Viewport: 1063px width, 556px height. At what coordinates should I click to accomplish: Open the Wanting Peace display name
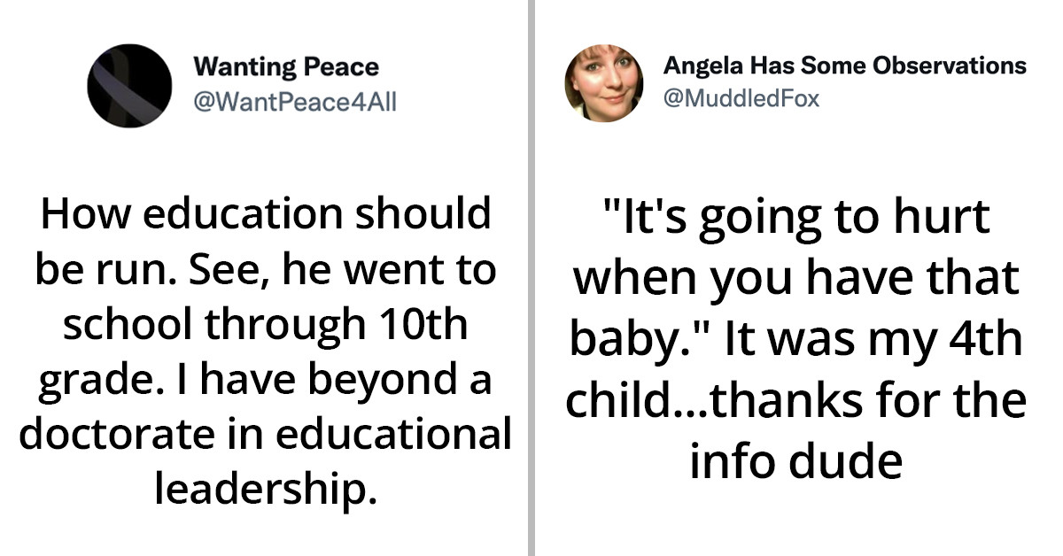tap(285, 66)
